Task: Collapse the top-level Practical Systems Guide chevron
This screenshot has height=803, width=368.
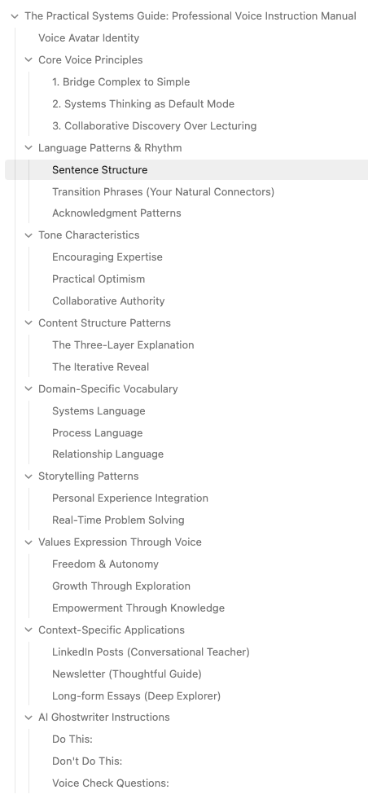Action: pyautogui.click(x=15, y=16)
